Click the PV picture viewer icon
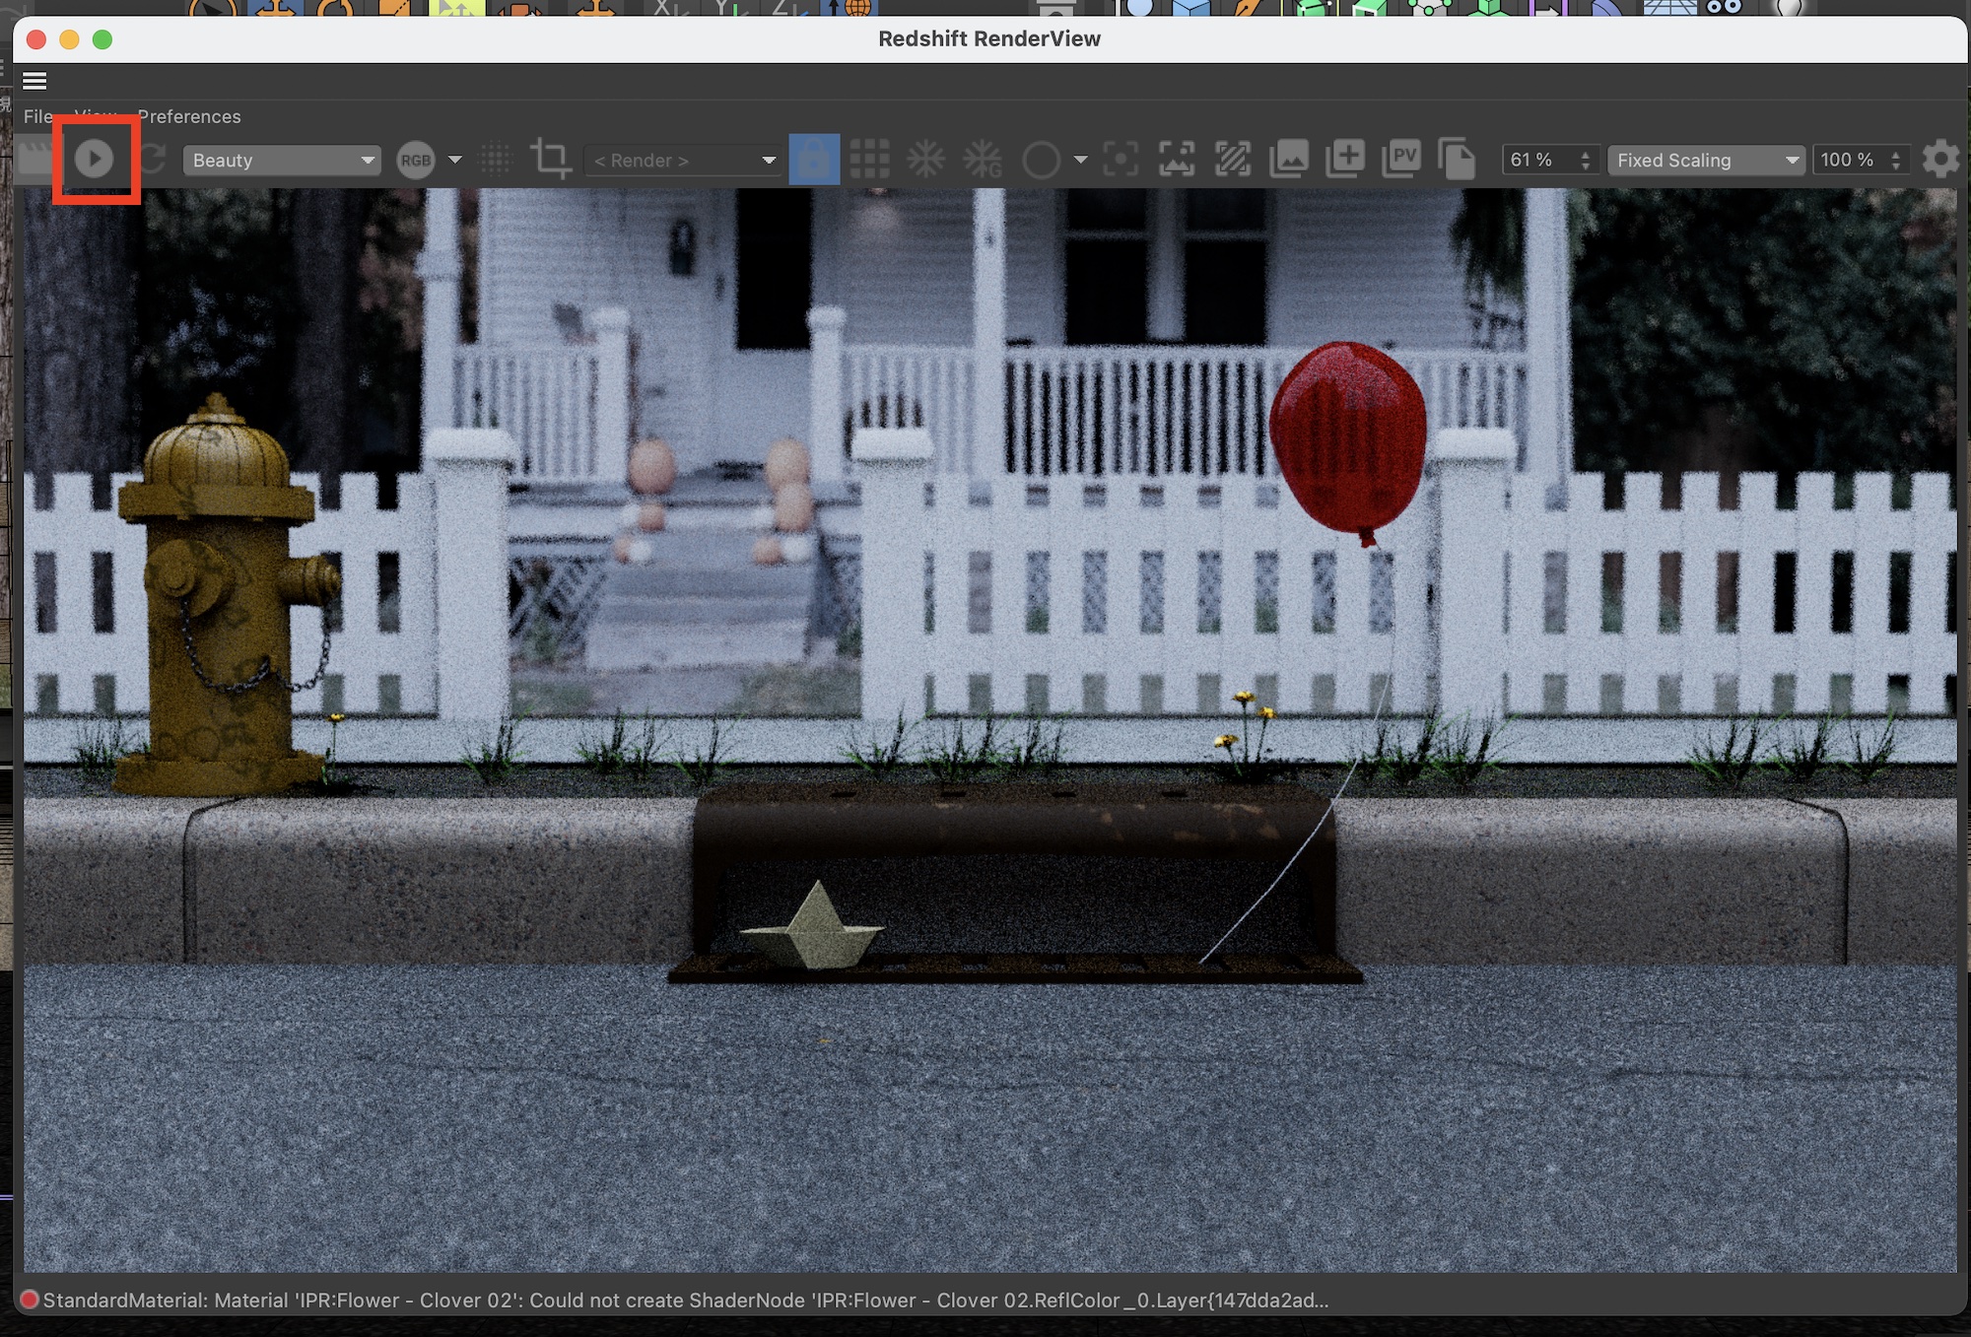This screenshot has height=1337, width=1971. (1401, 159)
